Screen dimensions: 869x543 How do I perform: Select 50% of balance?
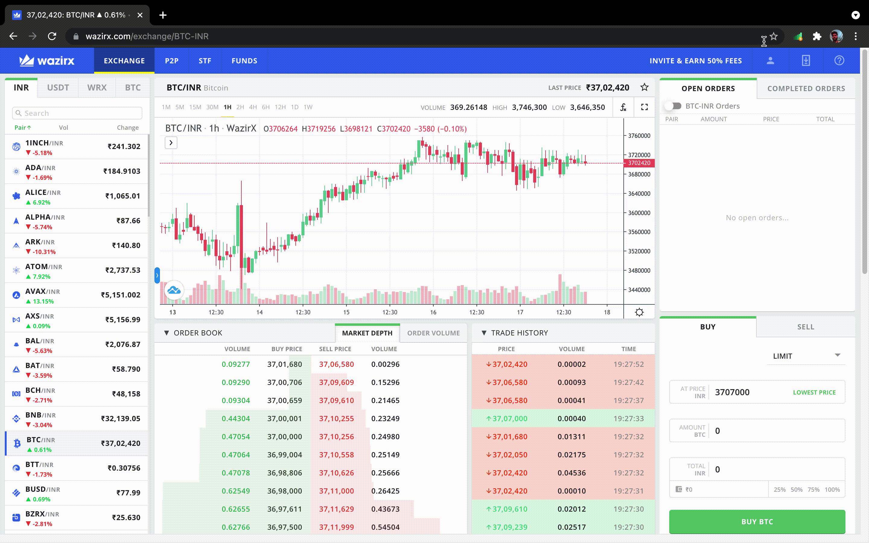796,490
